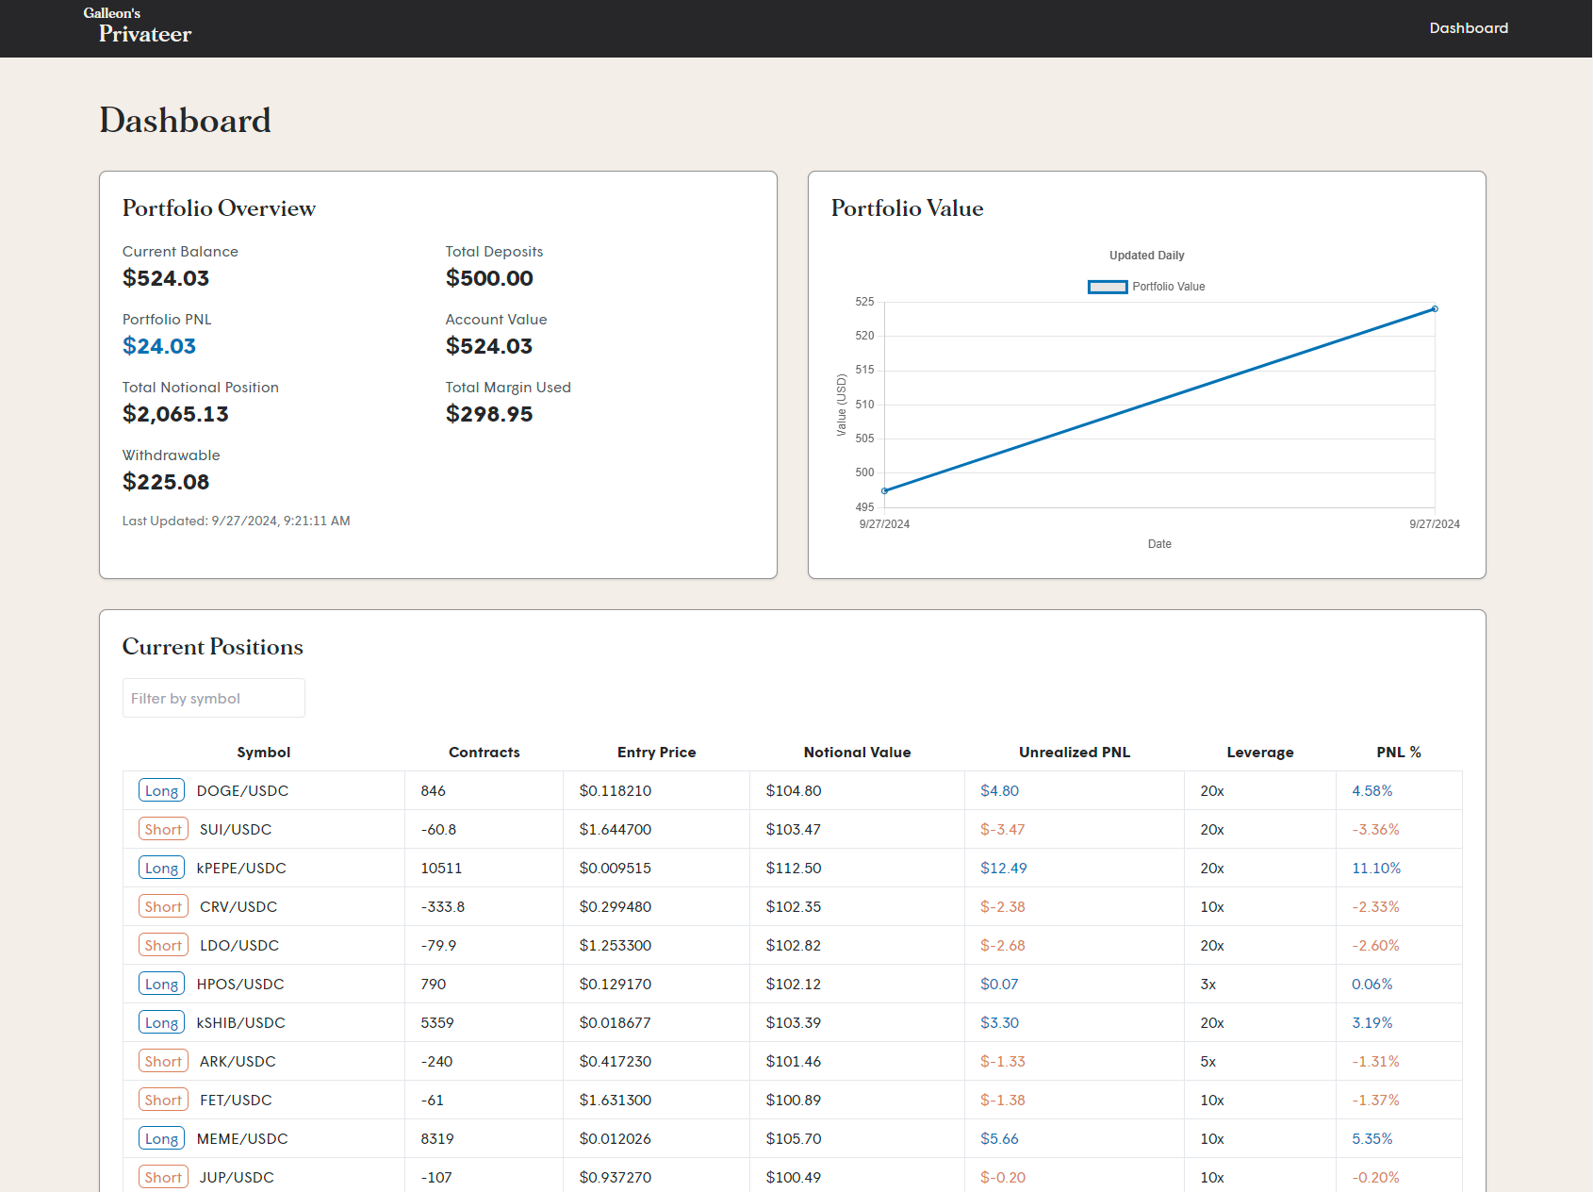Image resolution: width=1593 pixels, height=1192 pixels.
Task: Select the Short badge for CRV/USDC
Action: click(162, 906)
